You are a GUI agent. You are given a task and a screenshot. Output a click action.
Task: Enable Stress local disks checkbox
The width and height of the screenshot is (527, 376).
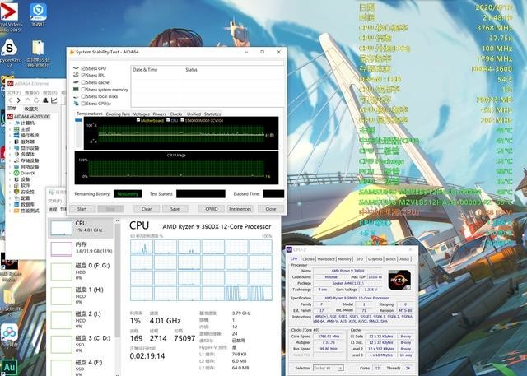pos(83,97)
